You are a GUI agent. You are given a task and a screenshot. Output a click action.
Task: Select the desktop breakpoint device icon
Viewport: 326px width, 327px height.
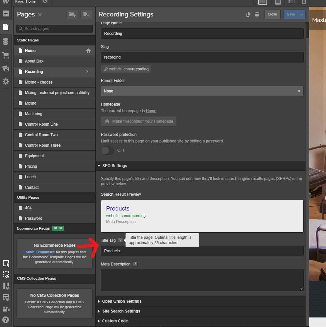tap(262, 2)
